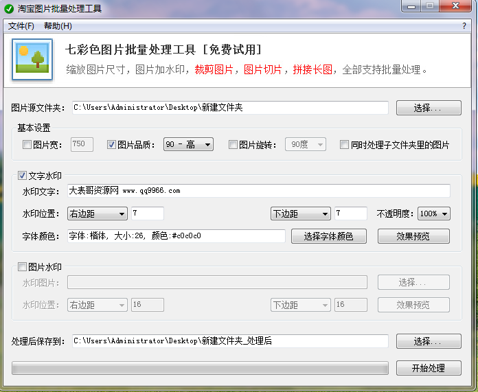The width and height of the screenshot is (478, 392).
Task: Open the 文件(F) menu
Action: click(x=21, y=26)
